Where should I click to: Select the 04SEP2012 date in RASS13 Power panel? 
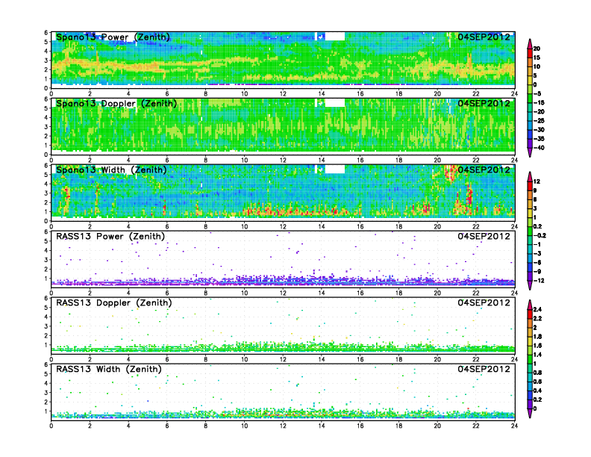tap(484, 236)
